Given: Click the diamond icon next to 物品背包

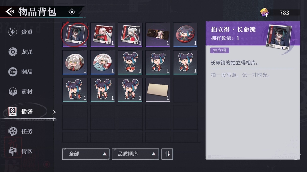Looking at the screenshot, I should [72, 12].
